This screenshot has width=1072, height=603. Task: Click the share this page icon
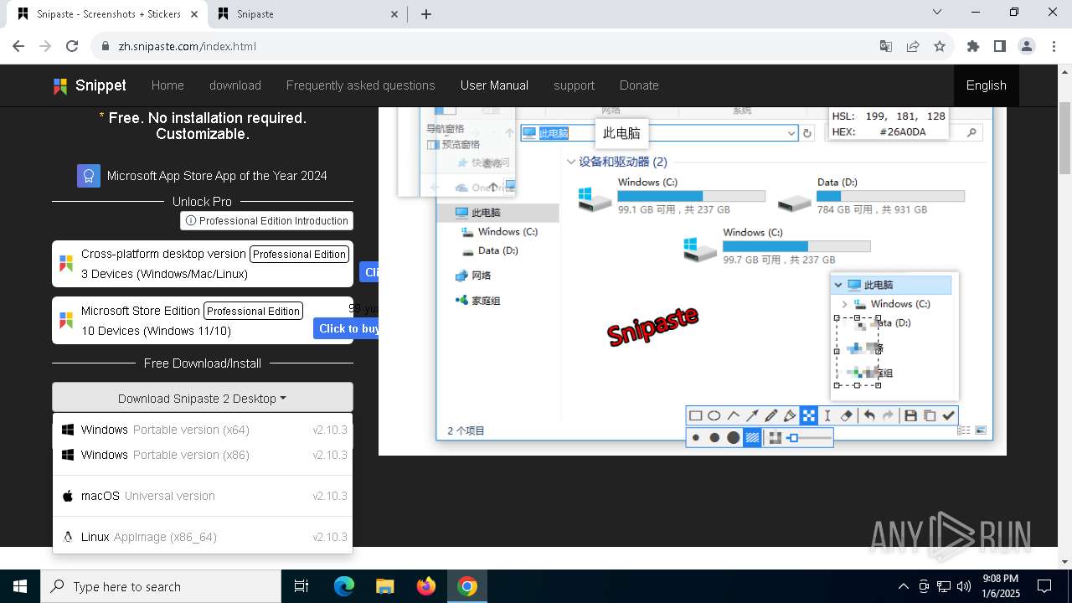[913, 46]
